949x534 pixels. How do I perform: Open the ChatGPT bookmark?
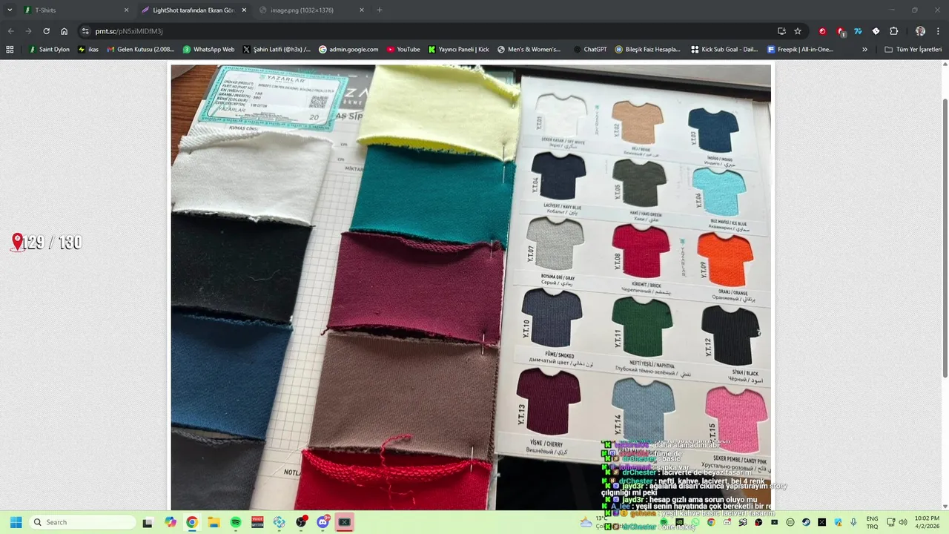[590, 50]
